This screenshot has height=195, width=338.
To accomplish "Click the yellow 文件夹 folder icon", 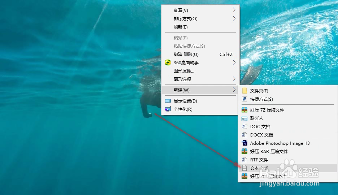I will click(244, 91).
